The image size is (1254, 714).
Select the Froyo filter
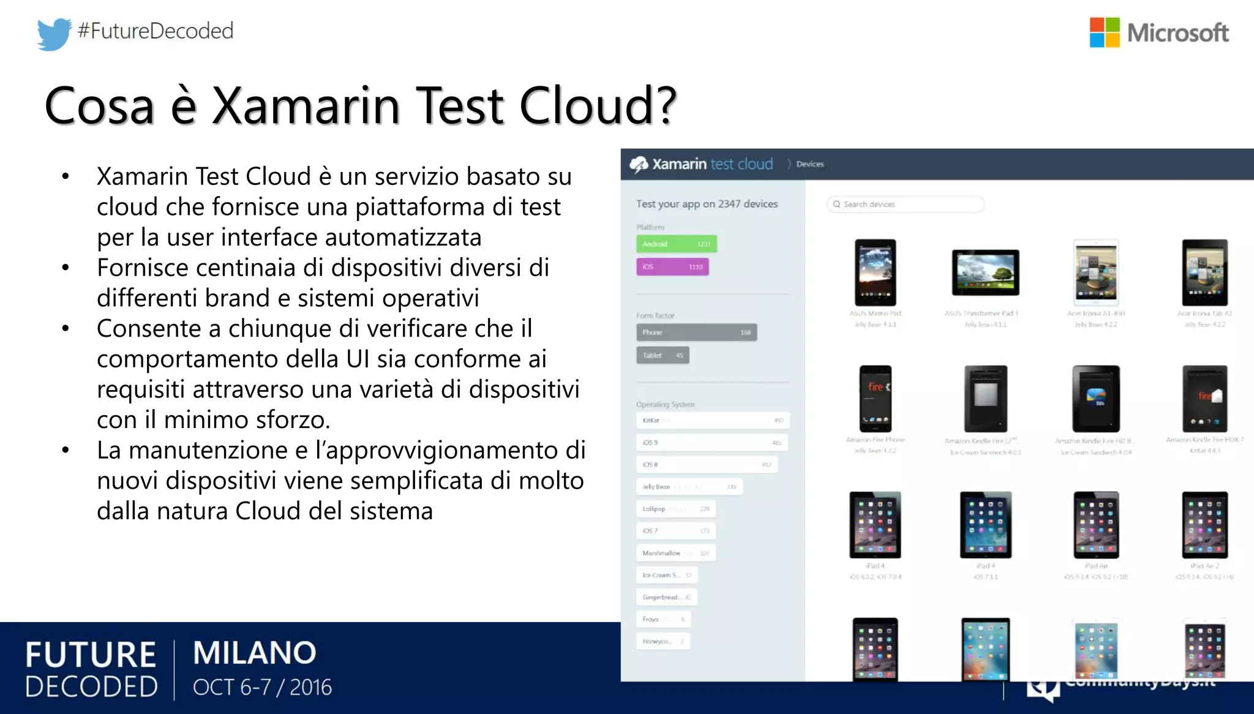point(664,619)
